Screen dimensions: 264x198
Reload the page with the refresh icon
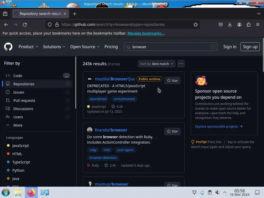click(x=25, y=24)
